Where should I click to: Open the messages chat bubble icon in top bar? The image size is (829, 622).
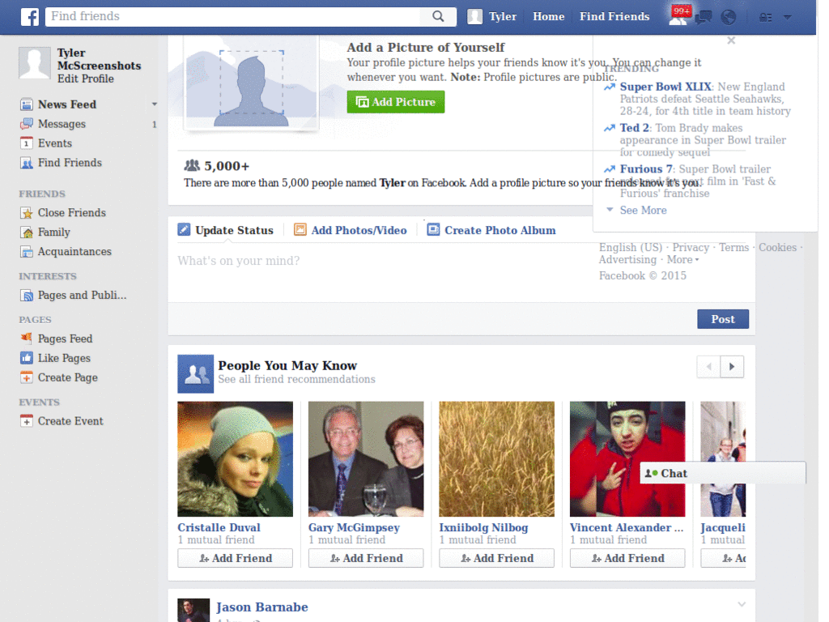pos(704,18)
